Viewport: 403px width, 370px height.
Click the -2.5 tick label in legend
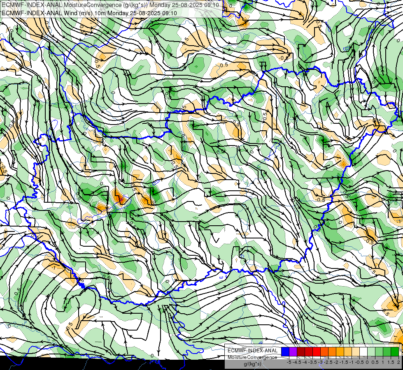[x=328, y=362]
